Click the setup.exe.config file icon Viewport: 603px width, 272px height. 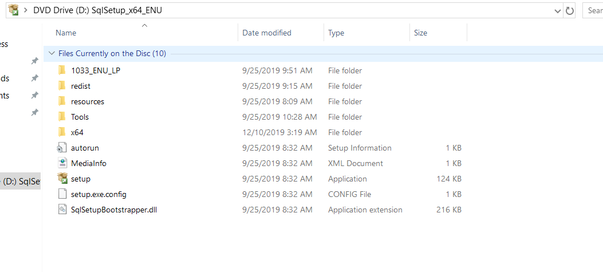pyautogui.click(x=62, y=194)
